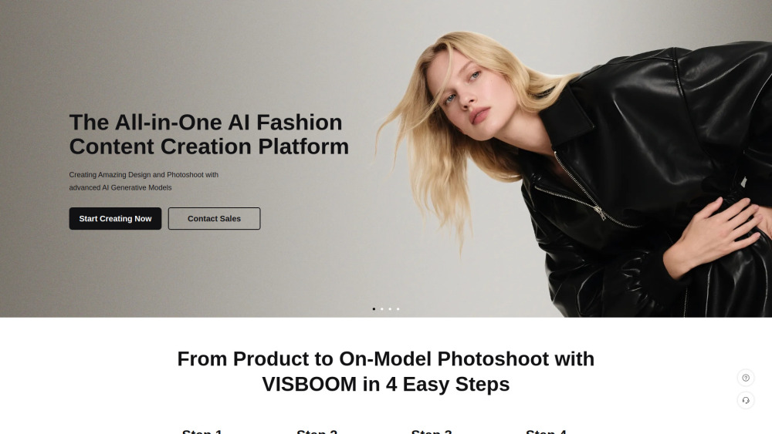Click the Creating Amazing Design subtitle text

point(144,181)
